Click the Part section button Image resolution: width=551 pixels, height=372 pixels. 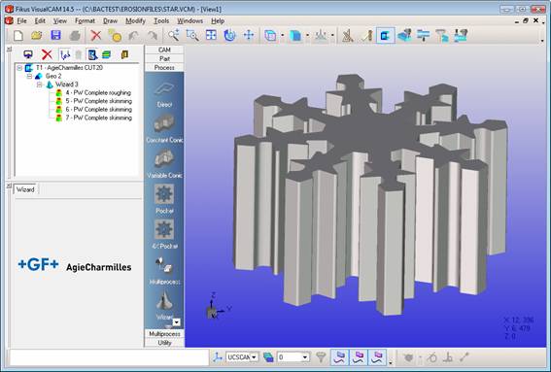click(x=164, y=58)
